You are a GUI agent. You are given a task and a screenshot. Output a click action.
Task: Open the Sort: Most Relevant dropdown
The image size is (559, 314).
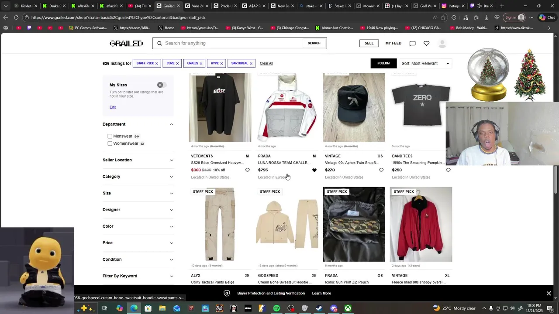[426, 63]
